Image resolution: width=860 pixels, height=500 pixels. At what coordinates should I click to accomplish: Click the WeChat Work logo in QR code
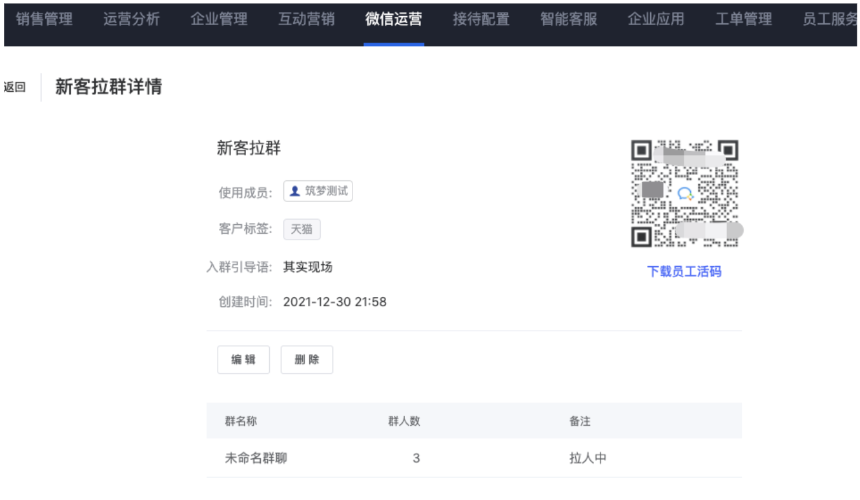click(x=684, y=193)
